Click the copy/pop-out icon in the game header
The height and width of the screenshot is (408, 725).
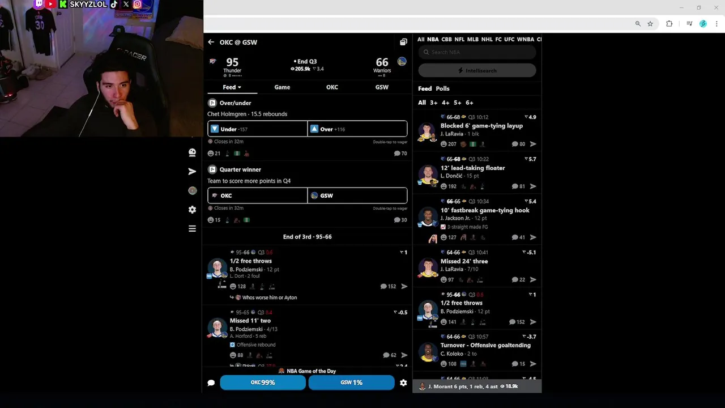(x=403, y=42)
